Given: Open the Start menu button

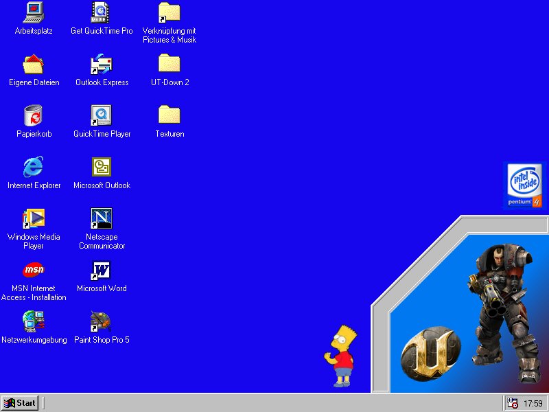Looking at the screenshot, I should (x=20, y=403).
